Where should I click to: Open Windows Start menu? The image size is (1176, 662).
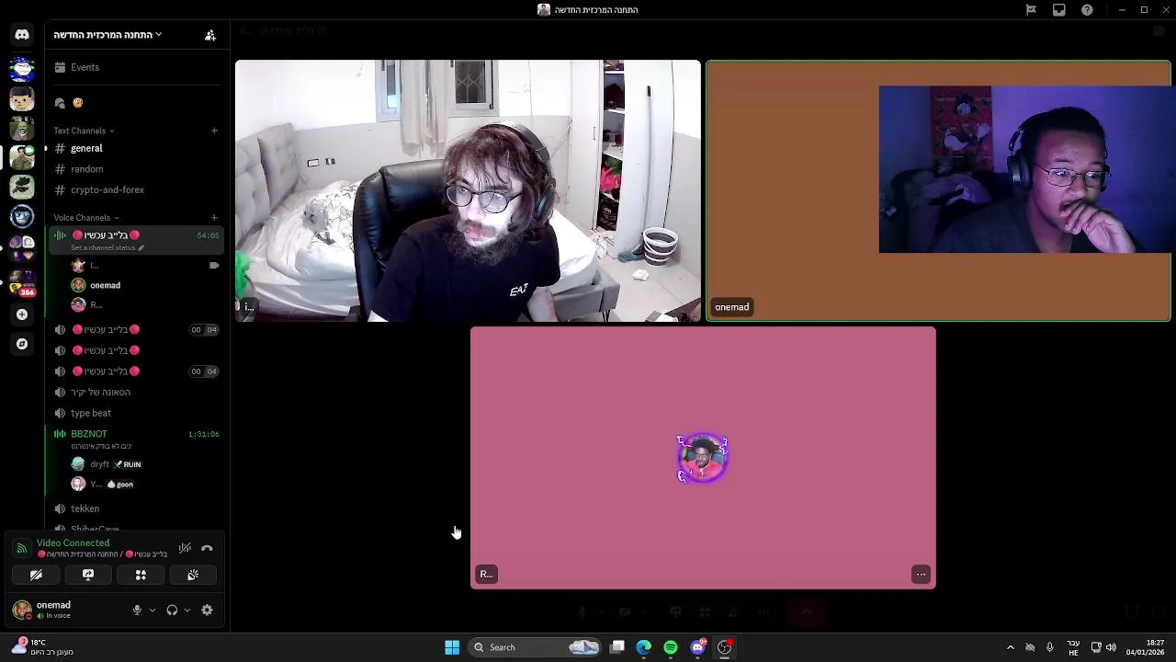(x=452, y=647)
